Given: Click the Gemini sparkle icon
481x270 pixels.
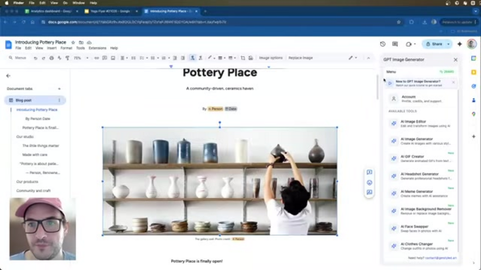Looking at the screenshot, I should coord(460,44).
